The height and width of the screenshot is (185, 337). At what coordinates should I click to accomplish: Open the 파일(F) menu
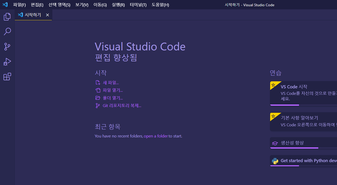tap(20, 5)
